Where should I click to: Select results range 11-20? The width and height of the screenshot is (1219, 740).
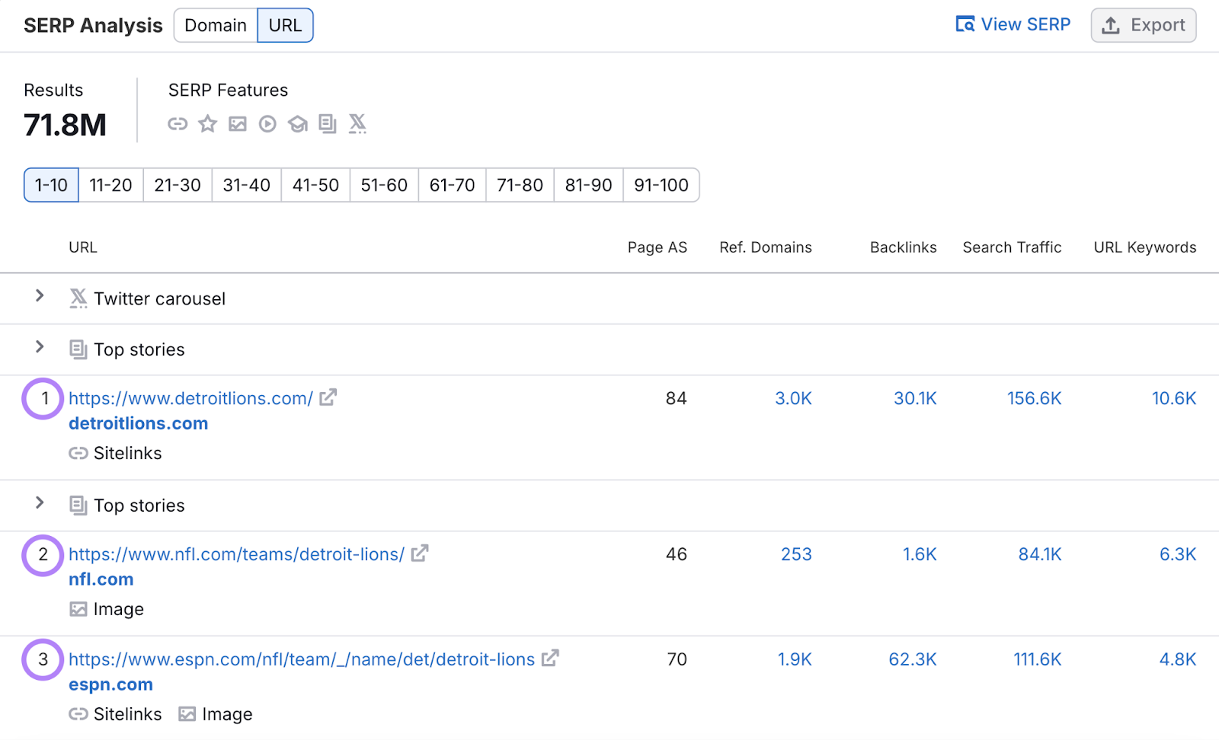coord(110,185)
